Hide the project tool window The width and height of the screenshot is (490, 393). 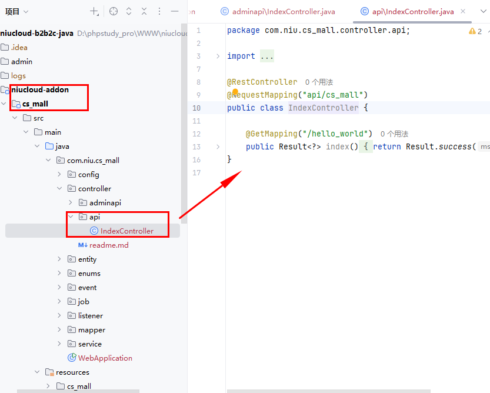pos(174,11)
